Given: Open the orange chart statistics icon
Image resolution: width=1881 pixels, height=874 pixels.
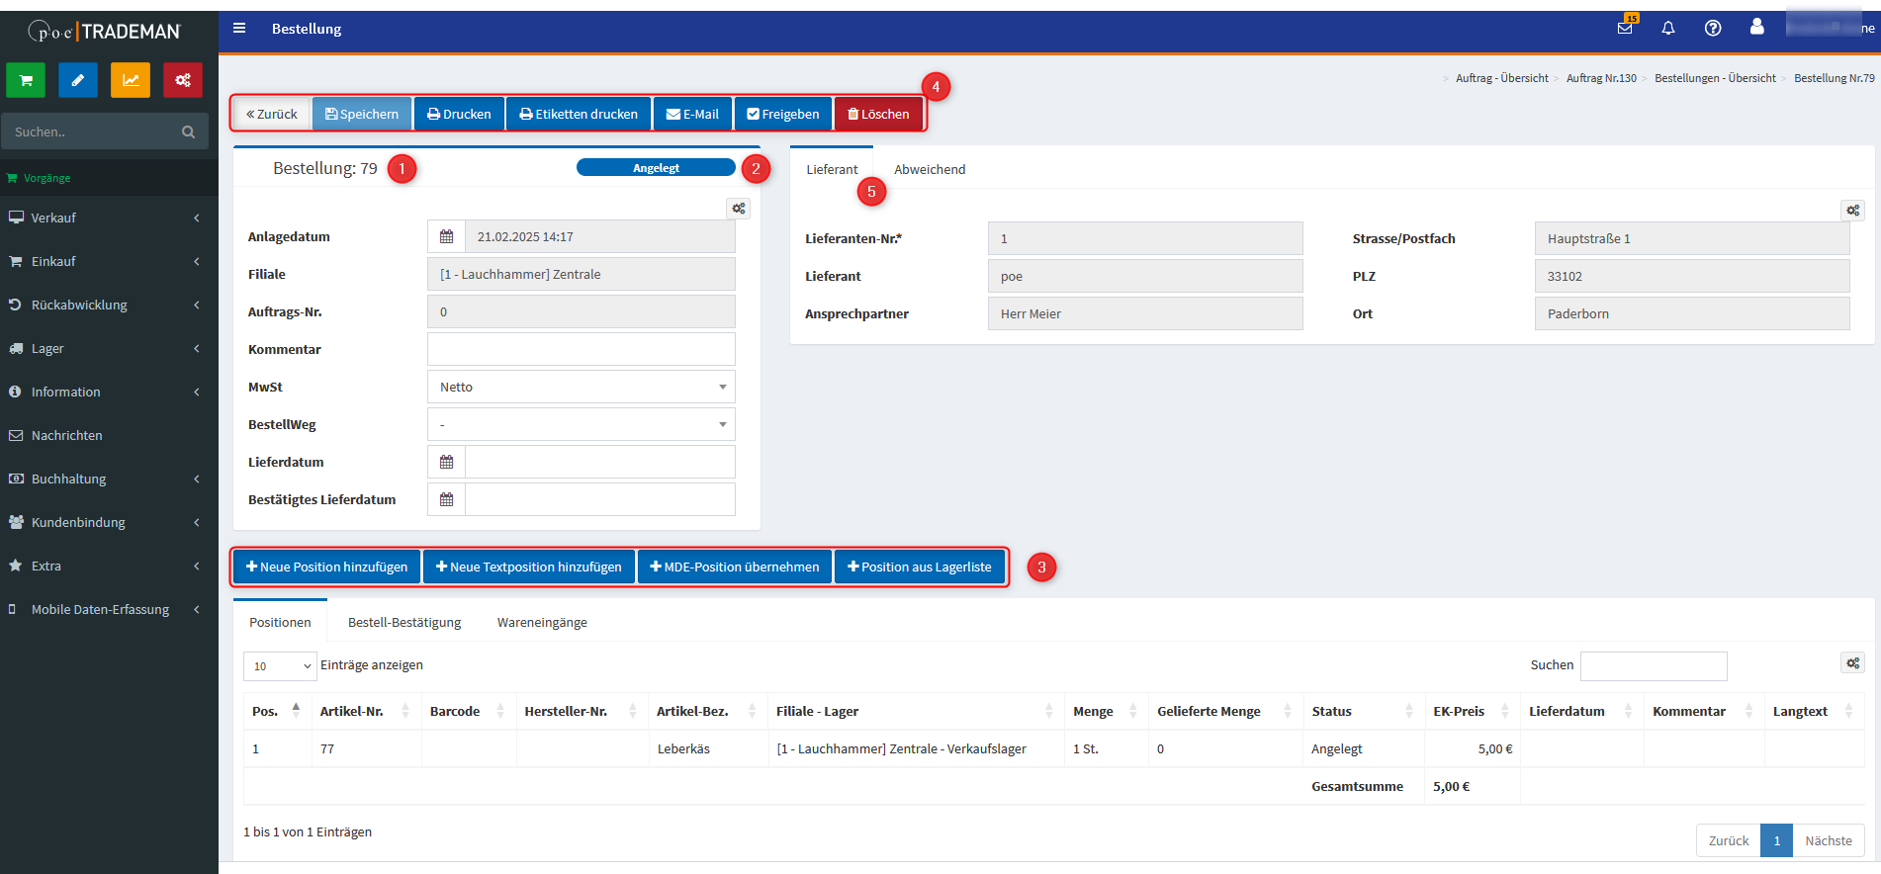Looking at the screenshot, I should click(131, 80).
